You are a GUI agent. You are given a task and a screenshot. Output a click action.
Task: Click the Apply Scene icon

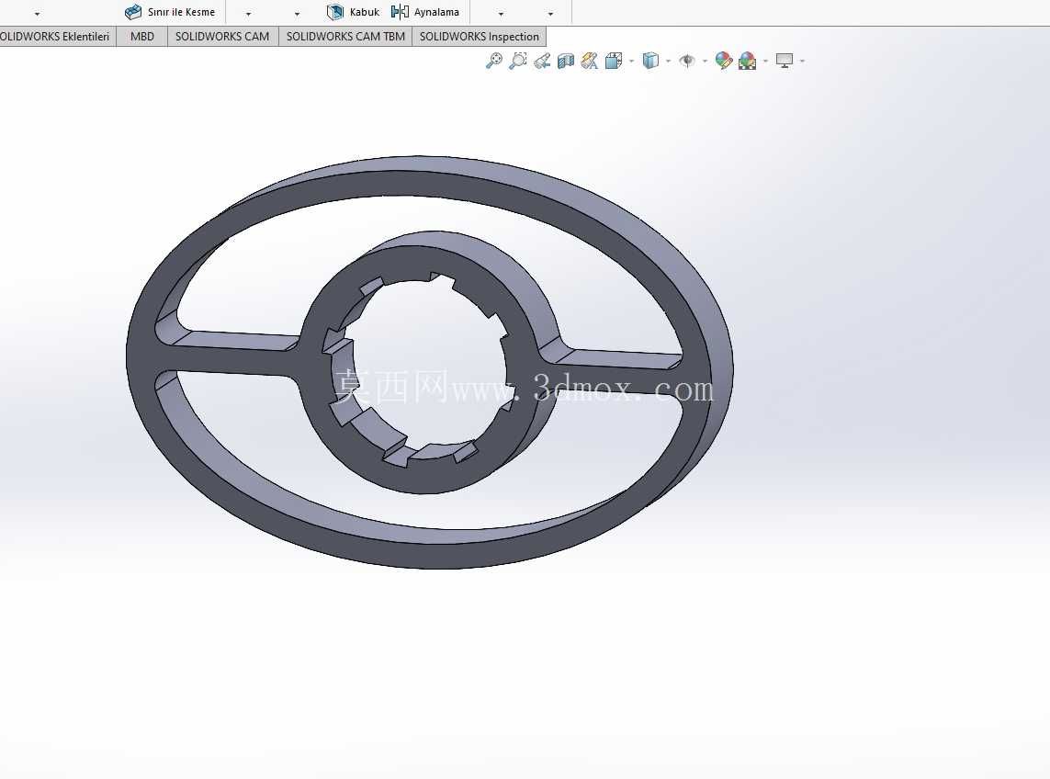[748, 61]
